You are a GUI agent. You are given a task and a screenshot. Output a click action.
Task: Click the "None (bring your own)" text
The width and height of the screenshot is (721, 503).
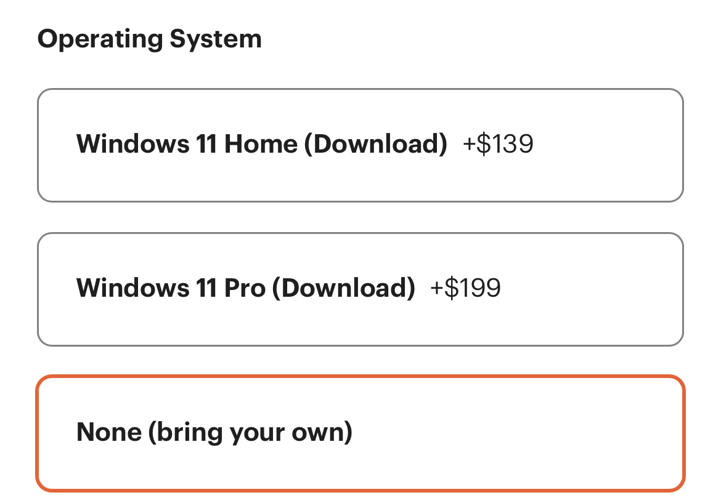point(214,432)
